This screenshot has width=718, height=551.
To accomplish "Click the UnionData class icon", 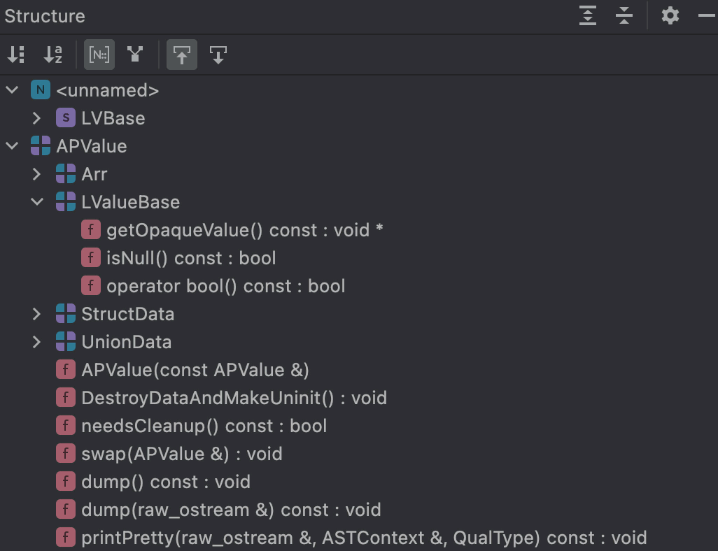I will point(66,342).
